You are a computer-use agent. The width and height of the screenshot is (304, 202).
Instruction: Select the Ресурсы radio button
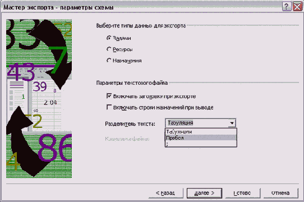click(x=109, y=49)
